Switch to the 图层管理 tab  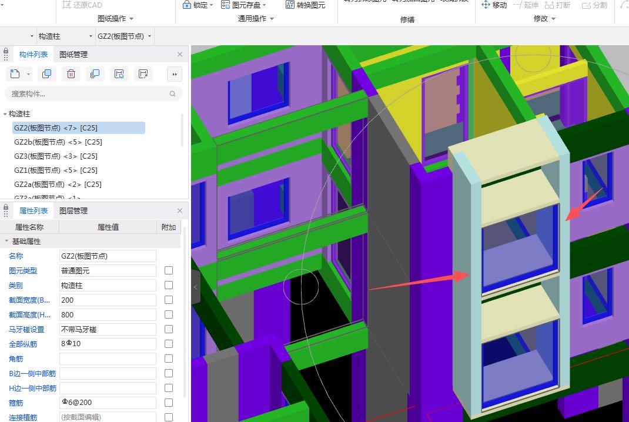[73, 210]
